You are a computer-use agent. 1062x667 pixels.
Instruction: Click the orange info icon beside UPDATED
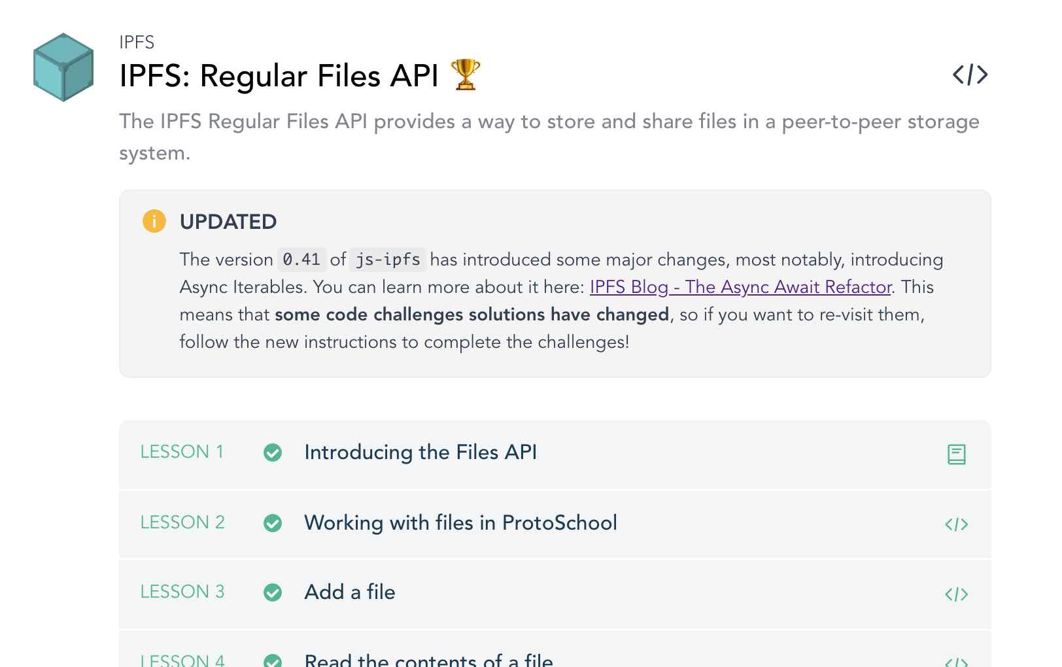tap(154, 221)
